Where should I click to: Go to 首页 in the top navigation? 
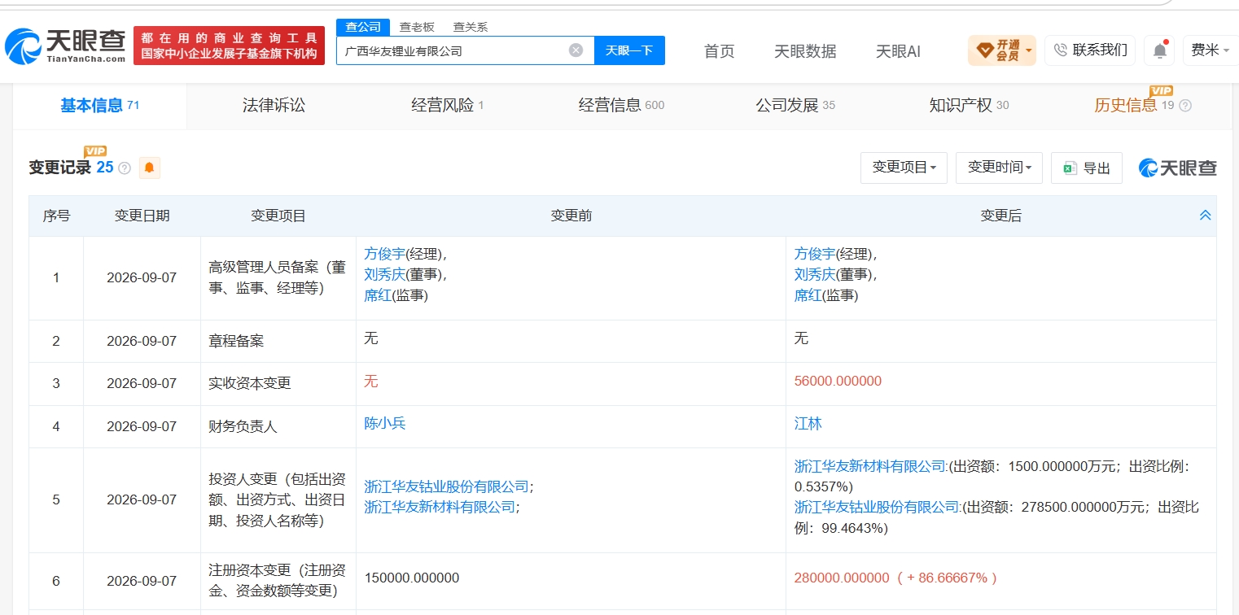(720, 51)
